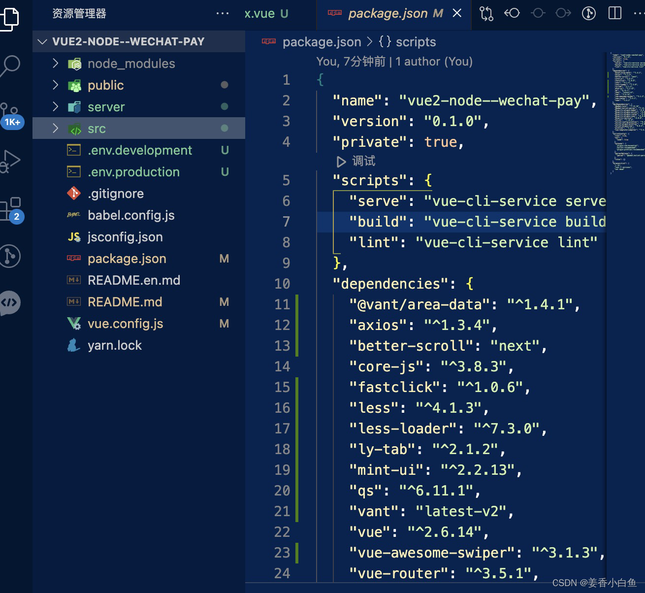Open yarn.lock file

click(x=139, y=345)
